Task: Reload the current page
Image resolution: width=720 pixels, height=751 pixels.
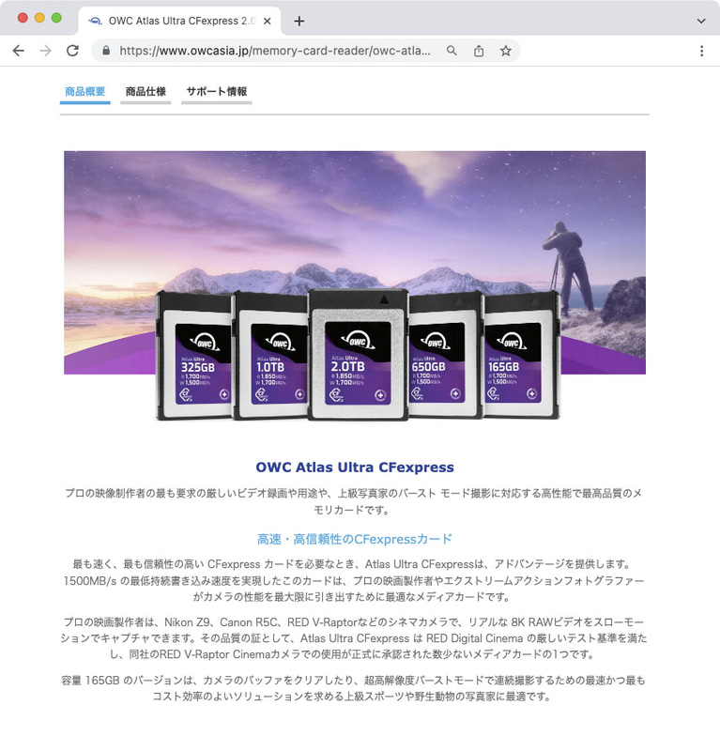Action: point(72,51)
